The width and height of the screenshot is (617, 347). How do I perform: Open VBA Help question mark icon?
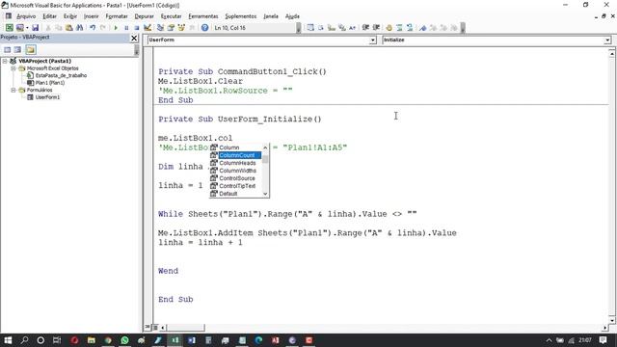pos(204,28)
